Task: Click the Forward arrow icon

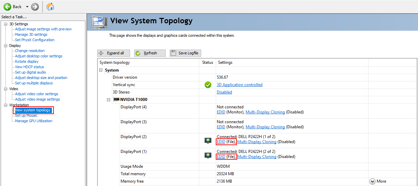Action: [35, 7]
